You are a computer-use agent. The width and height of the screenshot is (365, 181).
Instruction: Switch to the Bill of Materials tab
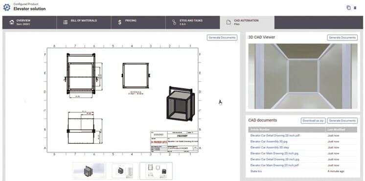(84, 23)
